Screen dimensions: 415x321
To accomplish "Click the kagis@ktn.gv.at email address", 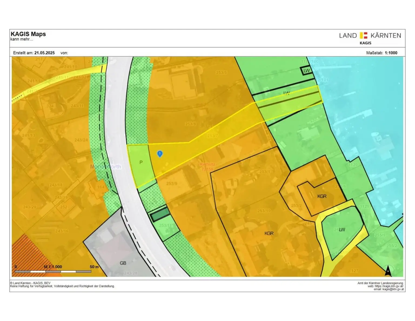I will [x=393, y=289].
